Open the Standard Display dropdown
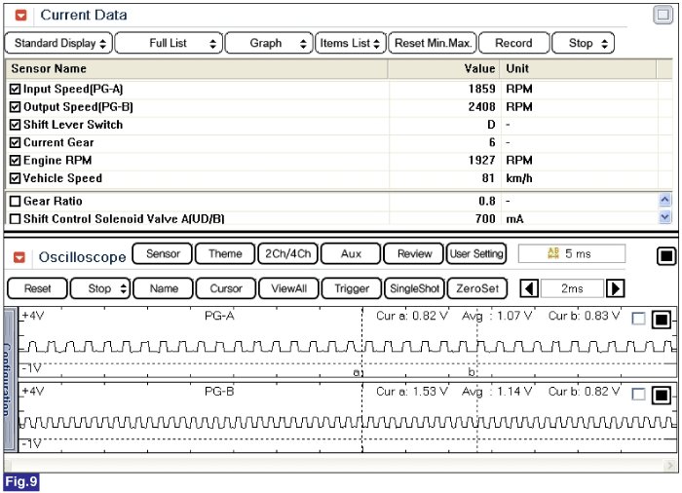This screenshot has height=493, width=682. pyautogui.click(x=57, y=43)
